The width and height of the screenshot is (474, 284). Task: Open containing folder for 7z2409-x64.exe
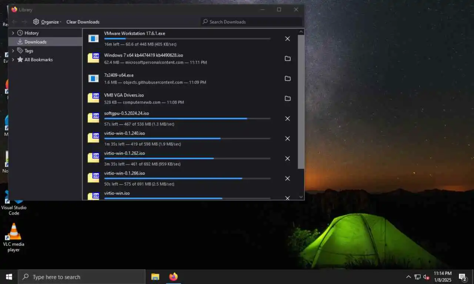(287, 78)
